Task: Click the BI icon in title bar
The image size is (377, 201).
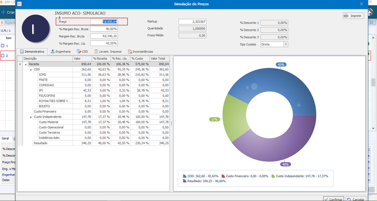Action: pyautogui.click(x=19, y=4)
